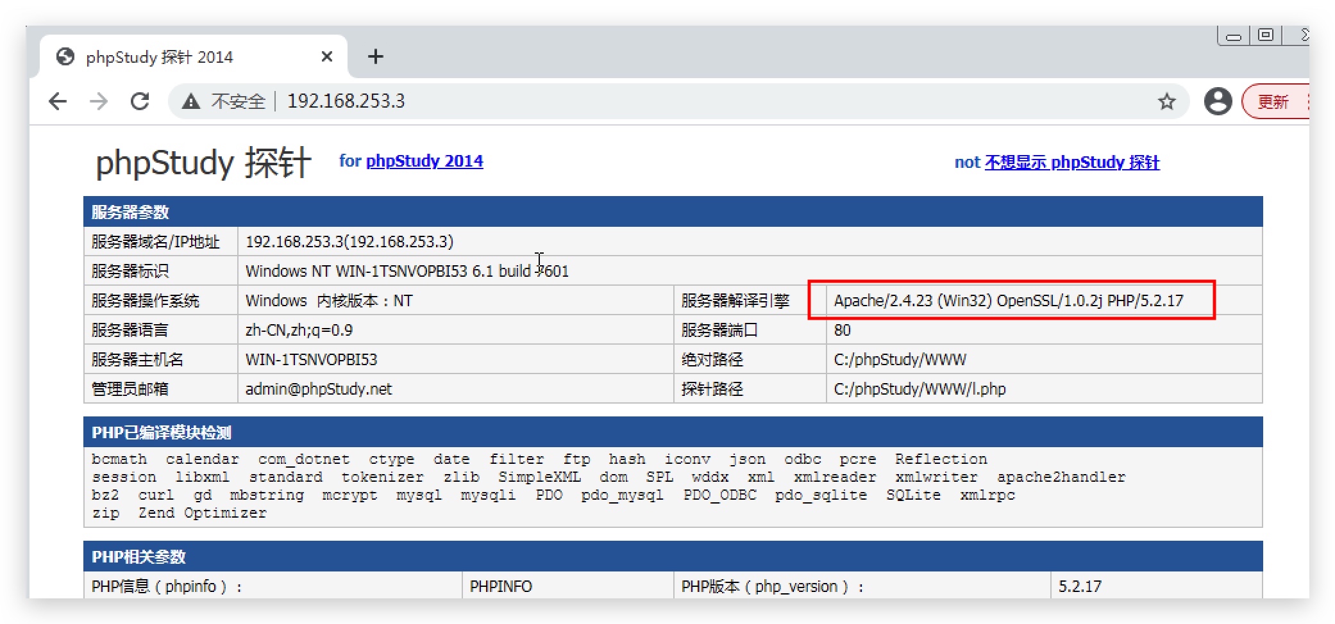
Task: Click the not-secure warning triangle icon
Action: click(x=191, y=101)
